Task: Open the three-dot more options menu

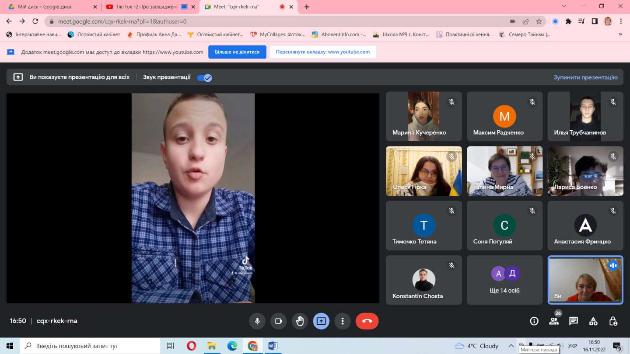Action: pos(342,321)
